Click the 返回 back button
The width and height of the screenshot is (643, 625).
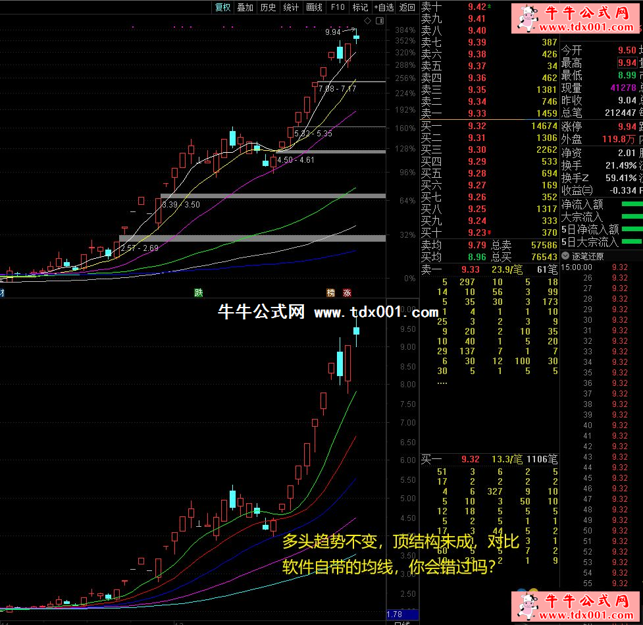coord(407,7)
